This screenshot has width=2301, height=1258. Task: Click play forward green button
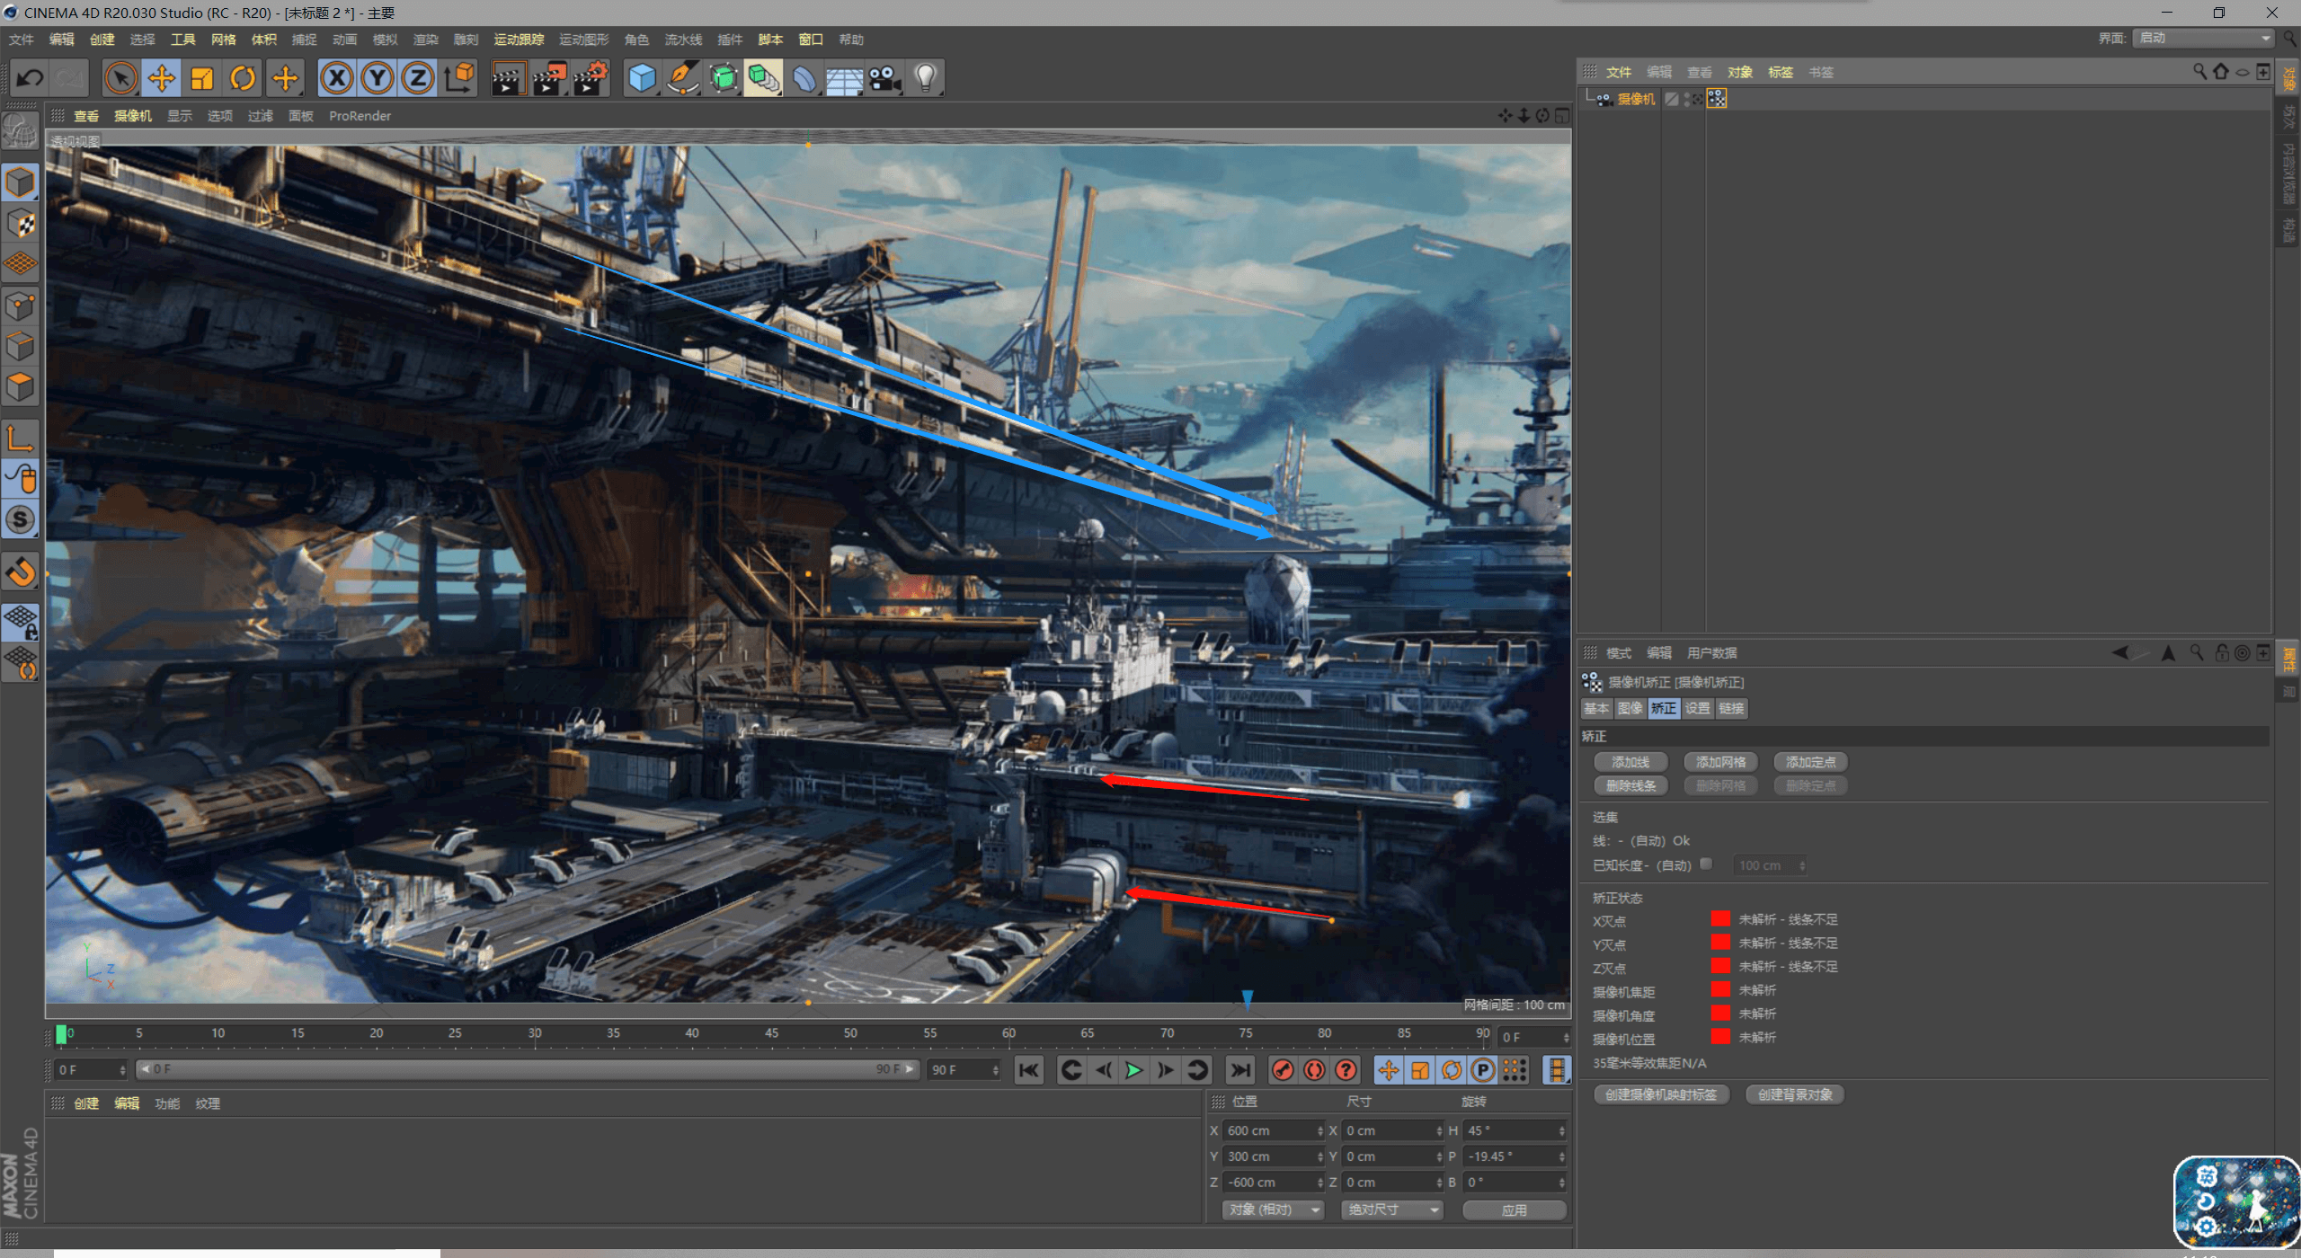tap(1134, 1070)
